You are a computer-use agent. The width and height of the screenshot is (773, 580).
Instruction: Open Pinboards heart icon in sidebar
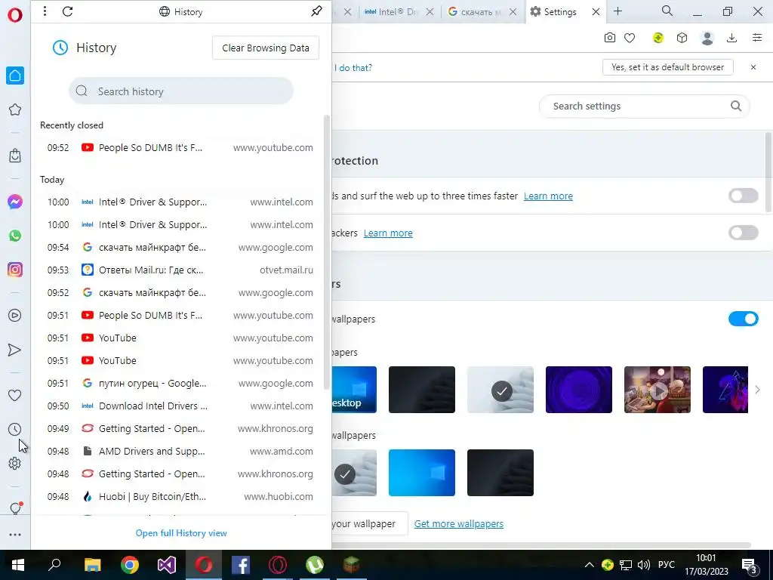[x=15, y=395]
